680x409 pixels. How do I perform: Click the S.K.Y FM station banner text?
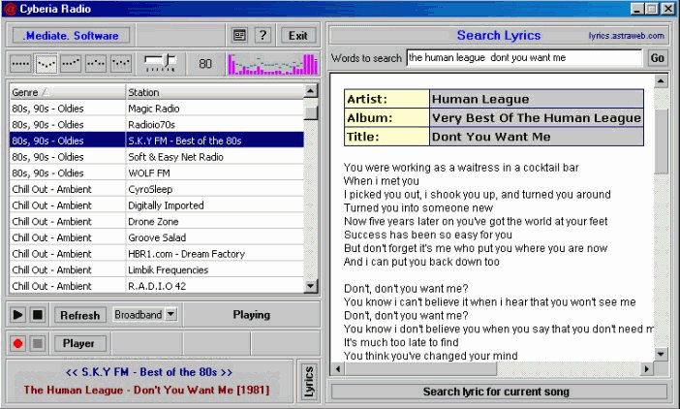149,372
